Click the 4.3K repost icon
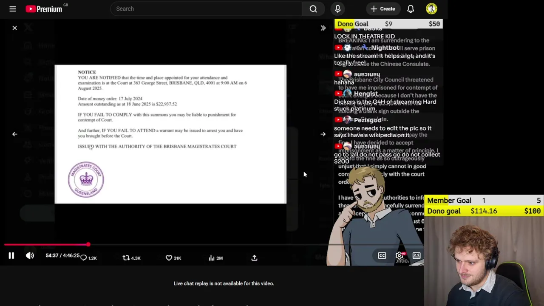Viewport: 544px width, 306px height. coord(131,258)
